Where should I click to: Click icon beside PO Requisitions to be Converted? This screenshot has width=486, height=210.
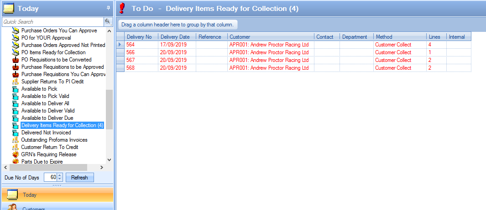click(x=15, y=60)
